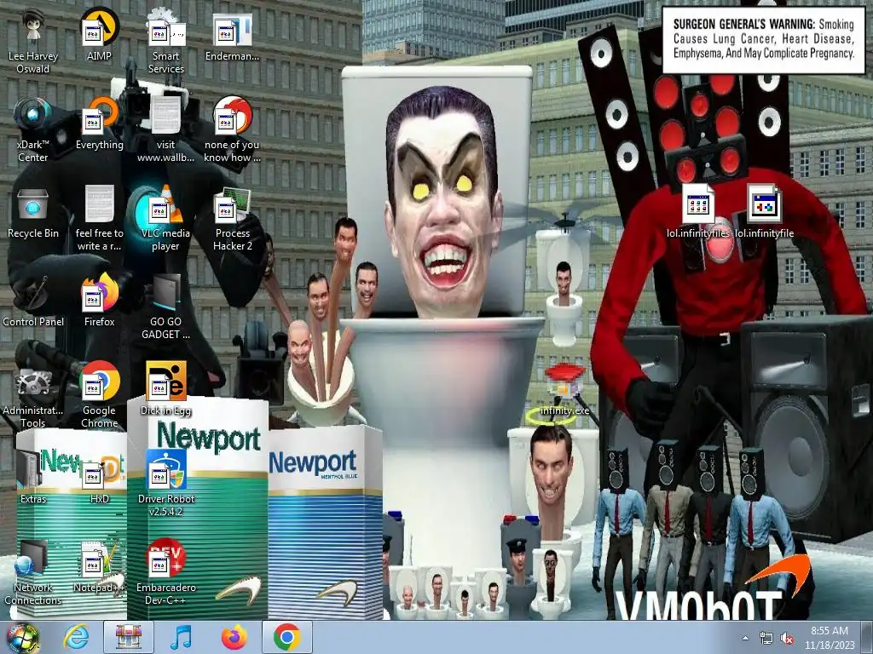Launch Firefox from the desktop
Viewport: 873px width, 654px height.
[x=99, y=301]
